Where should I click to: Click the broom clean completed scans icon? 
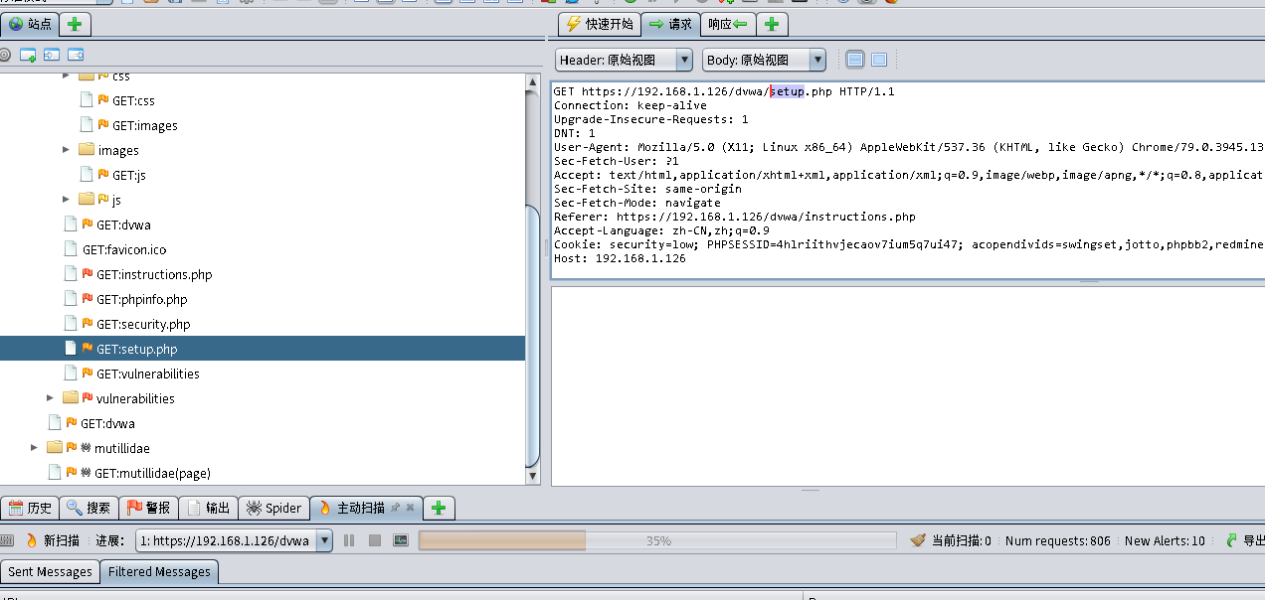[918, 540]
